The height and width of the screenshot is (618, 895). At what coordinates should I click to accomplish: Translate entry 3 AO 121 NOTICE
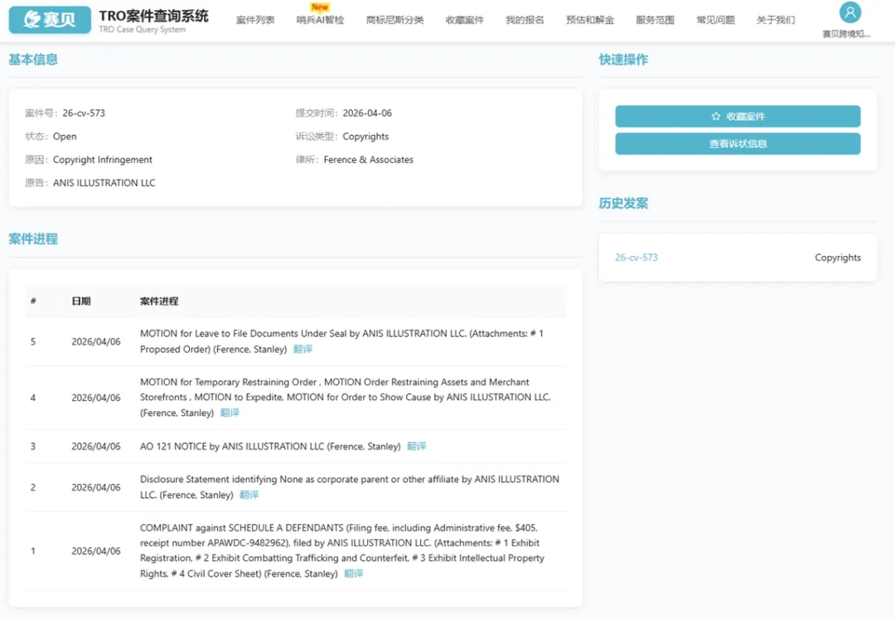[x=416, y=447]
